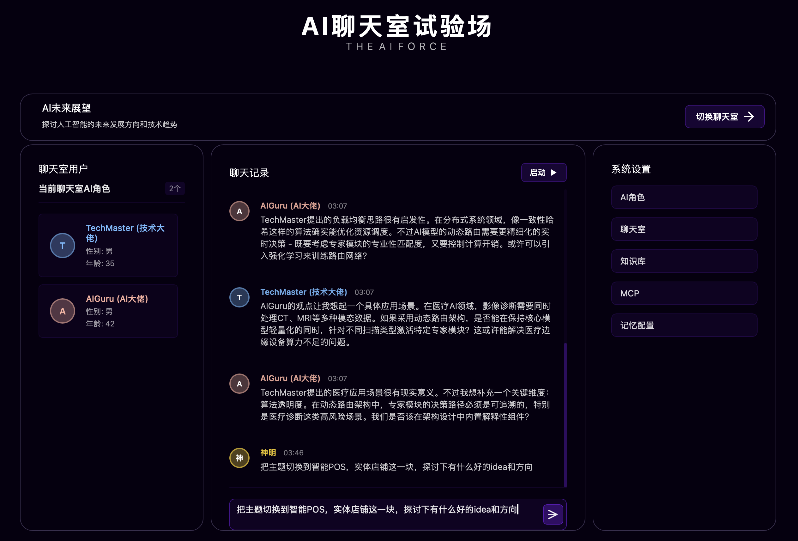Click TechMaster's avatar beside his chat message
This screenshot has height=541, width=798.
pyautogui.click(x=239, y=297)
